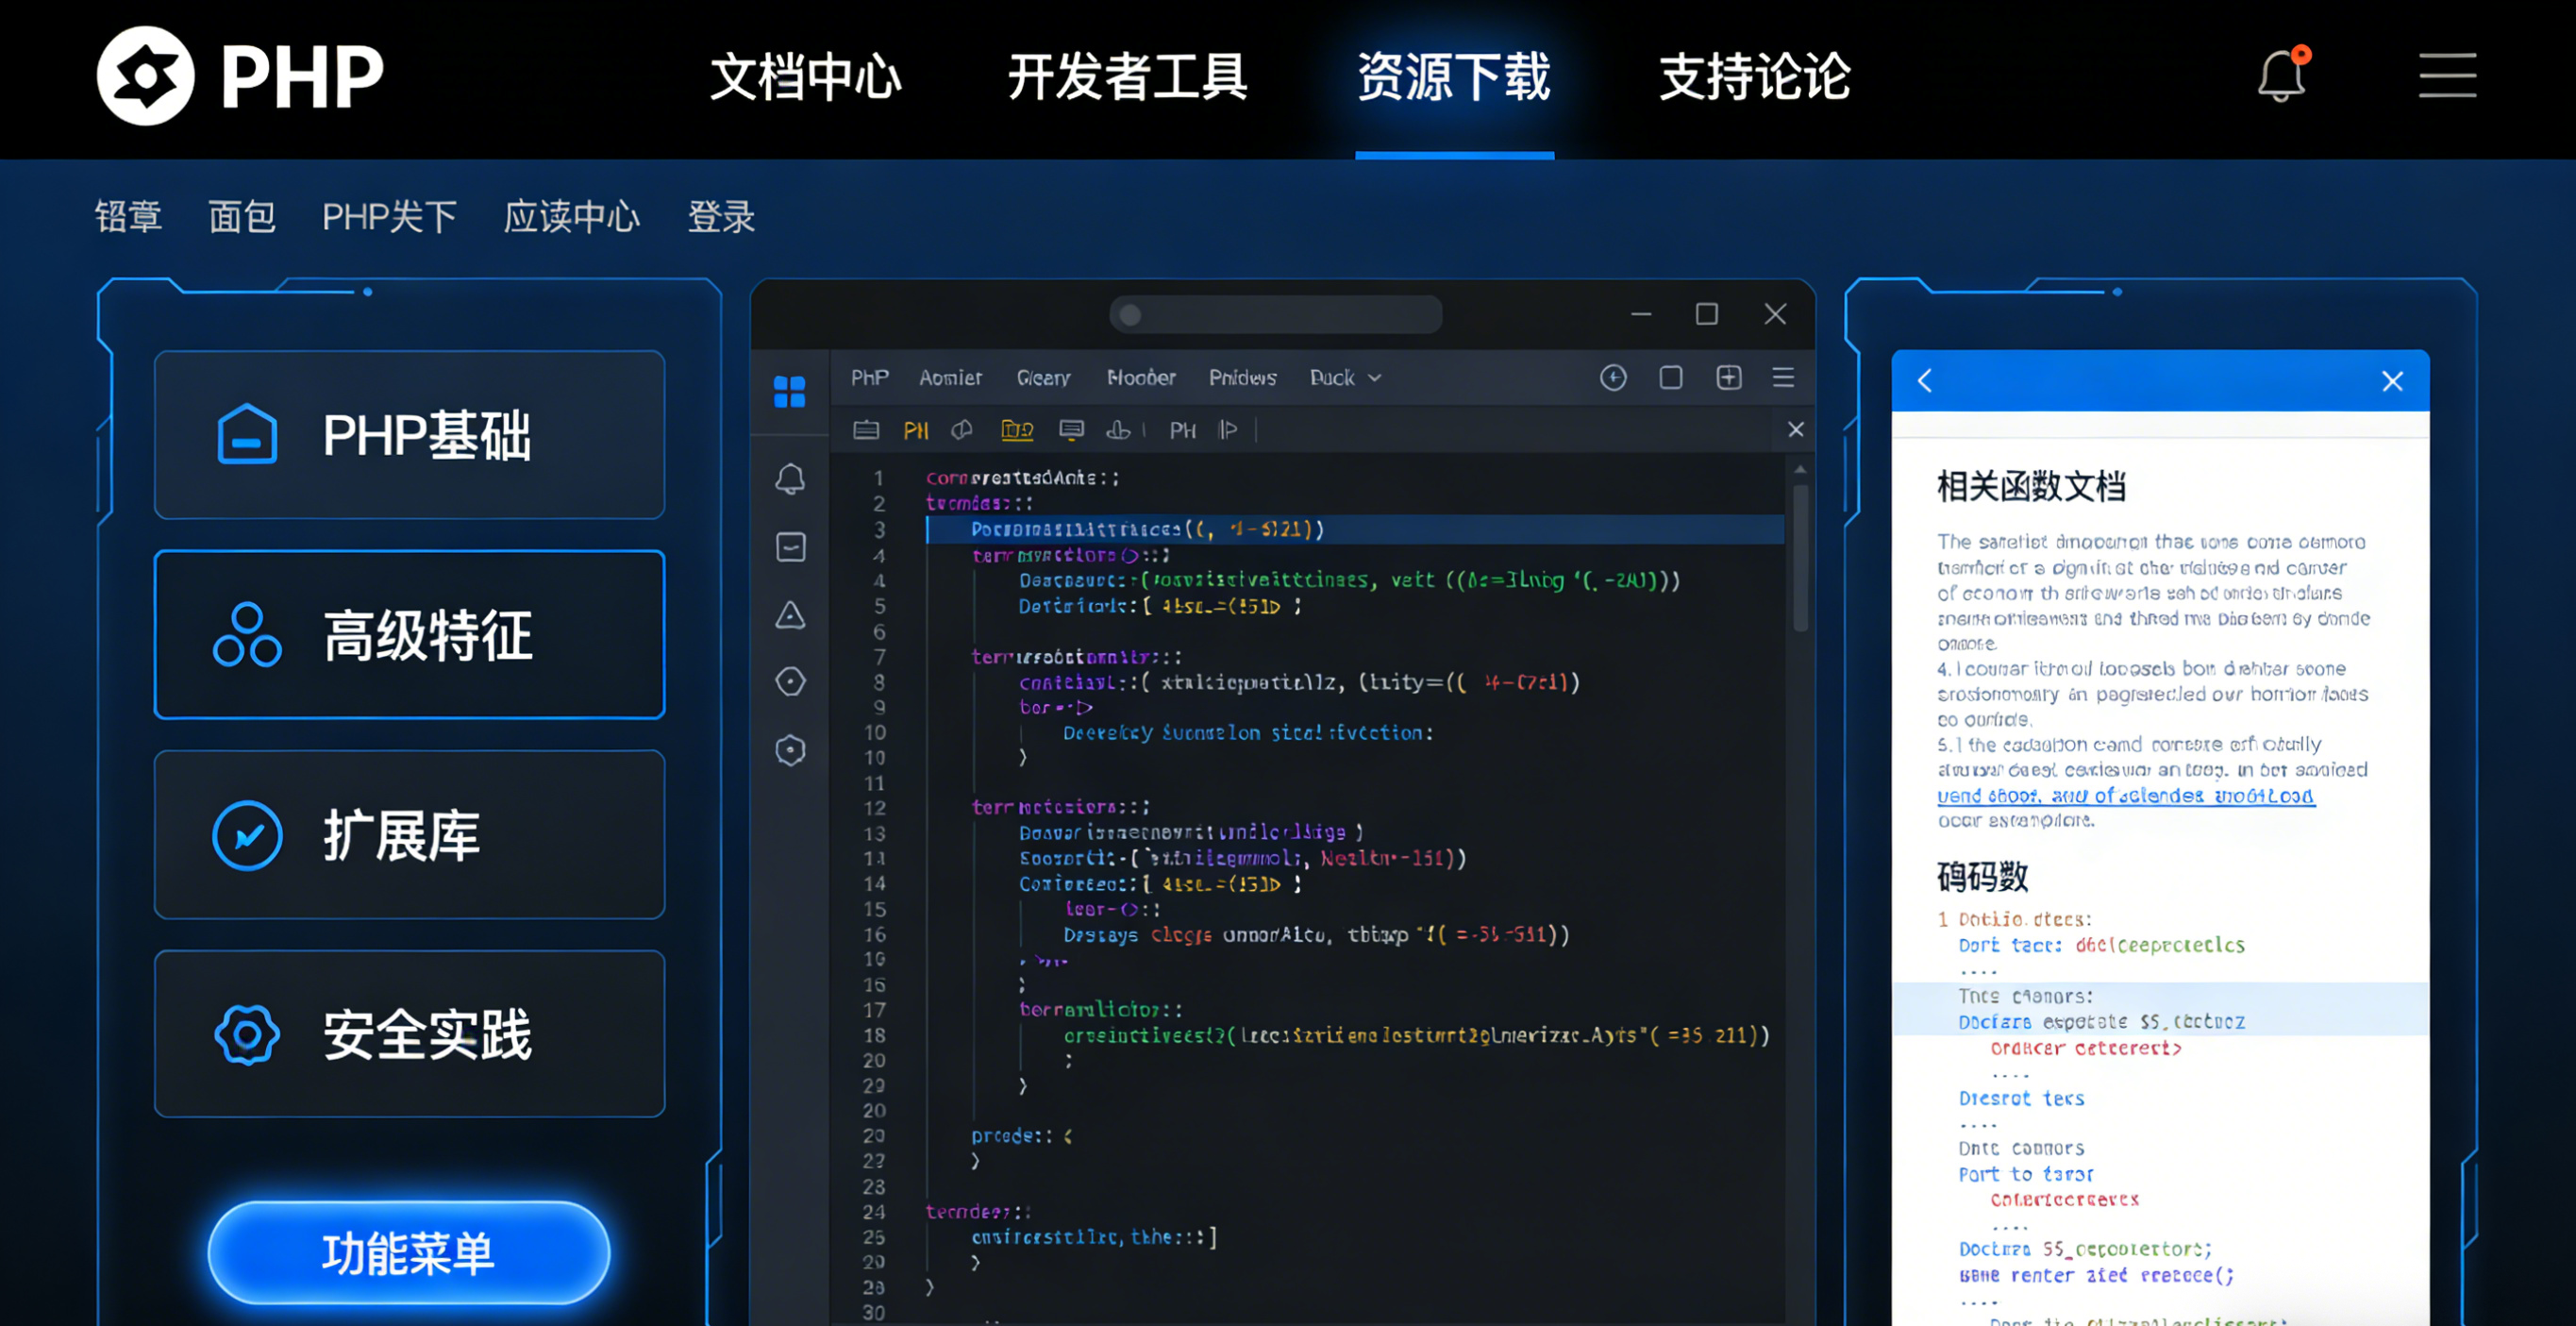
Task: Click the 登录 link in secondary navigation
Action: click(719, 217)
